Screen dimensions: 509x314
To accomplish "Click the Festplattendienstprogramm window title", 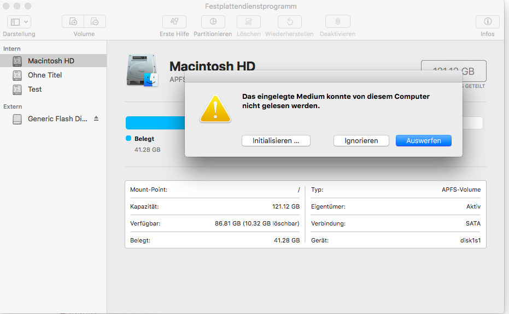I will click(250, 6).
